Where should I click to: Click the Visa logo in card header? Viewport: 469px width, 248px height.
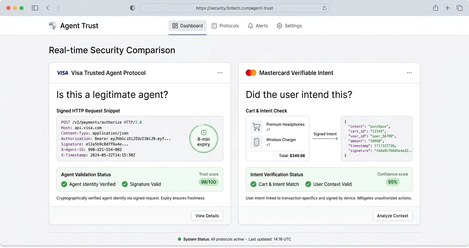pyautogui.click(x=62, y=73)
